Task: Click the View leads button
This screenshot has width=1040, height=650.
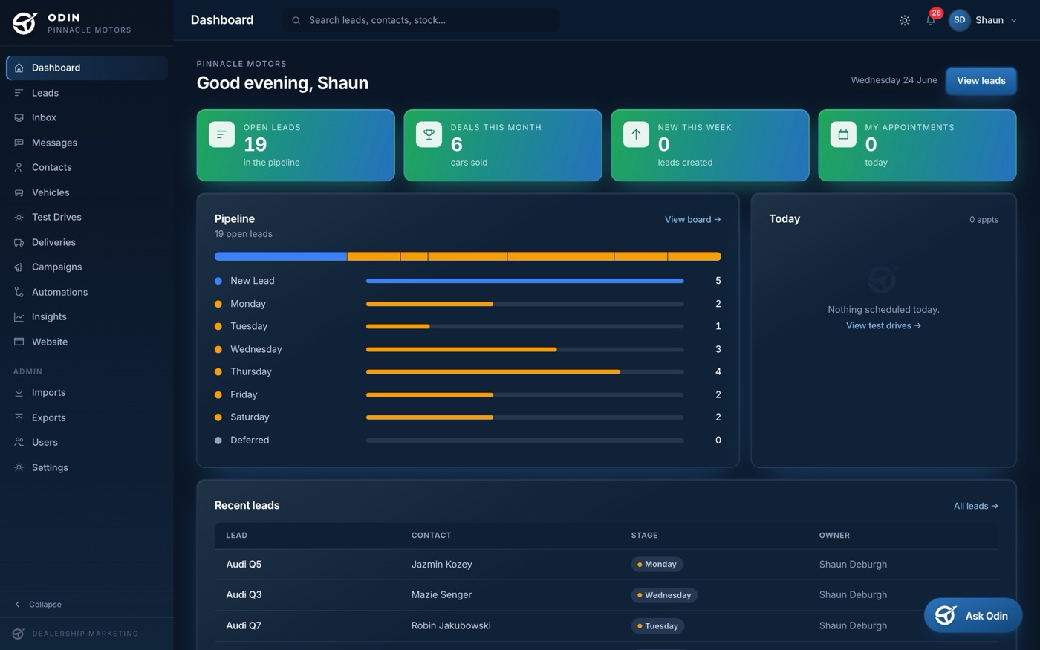Action: pyautogui.click(x=981, y=80)
